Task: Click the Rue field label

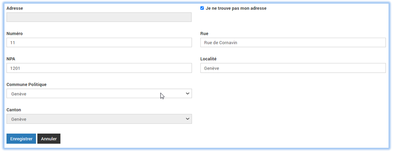Action: tap(204, 34)
